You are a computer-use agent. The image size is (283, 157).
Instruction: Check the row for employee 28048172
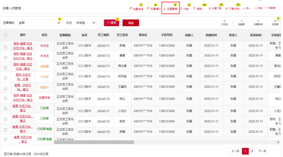pos(5,57)
